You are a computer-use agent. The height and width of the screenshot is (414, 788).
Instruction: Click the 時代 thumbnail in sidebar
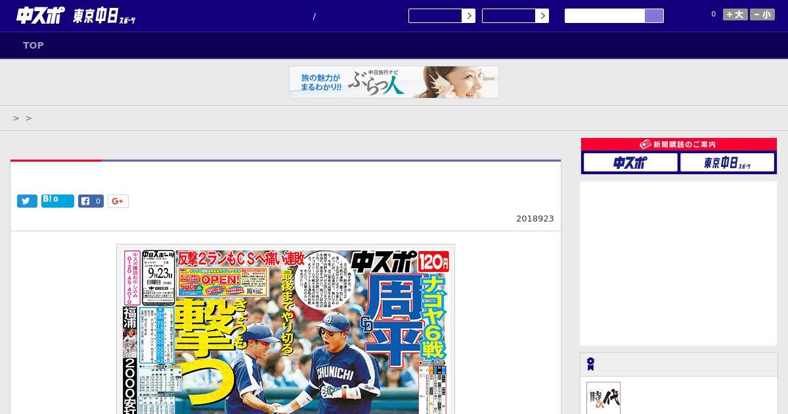(603, 398)
